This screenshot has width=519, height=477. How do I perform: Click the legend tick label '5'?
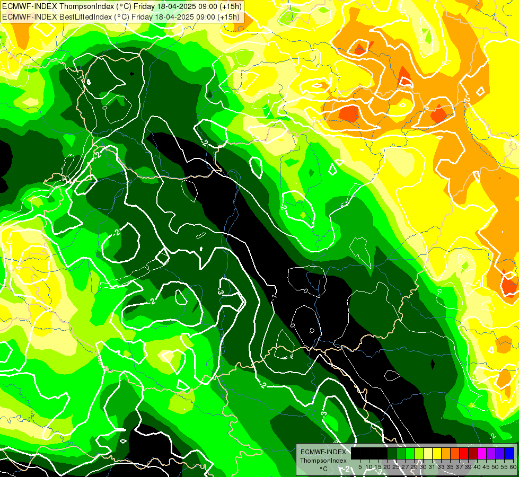point(360,467)
